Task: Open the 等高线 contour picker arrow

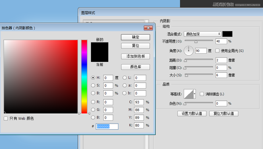Action: coord(195,94)
